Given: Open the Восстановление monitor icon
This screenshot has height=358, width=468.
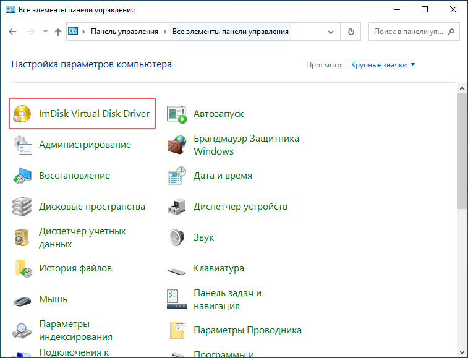Looking at the screenshot, I should click(x=22, y=176).
